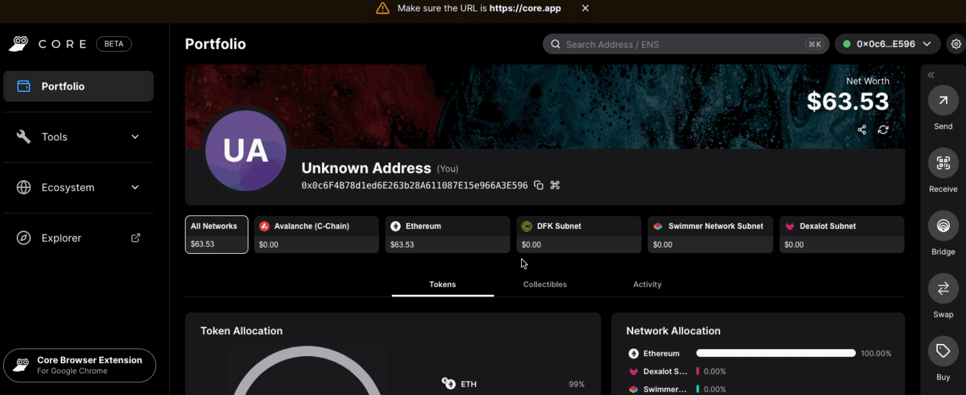966x395 pixels.
Task: Click the 100.00% Ethereum allocation value
Action: point(876,353)
